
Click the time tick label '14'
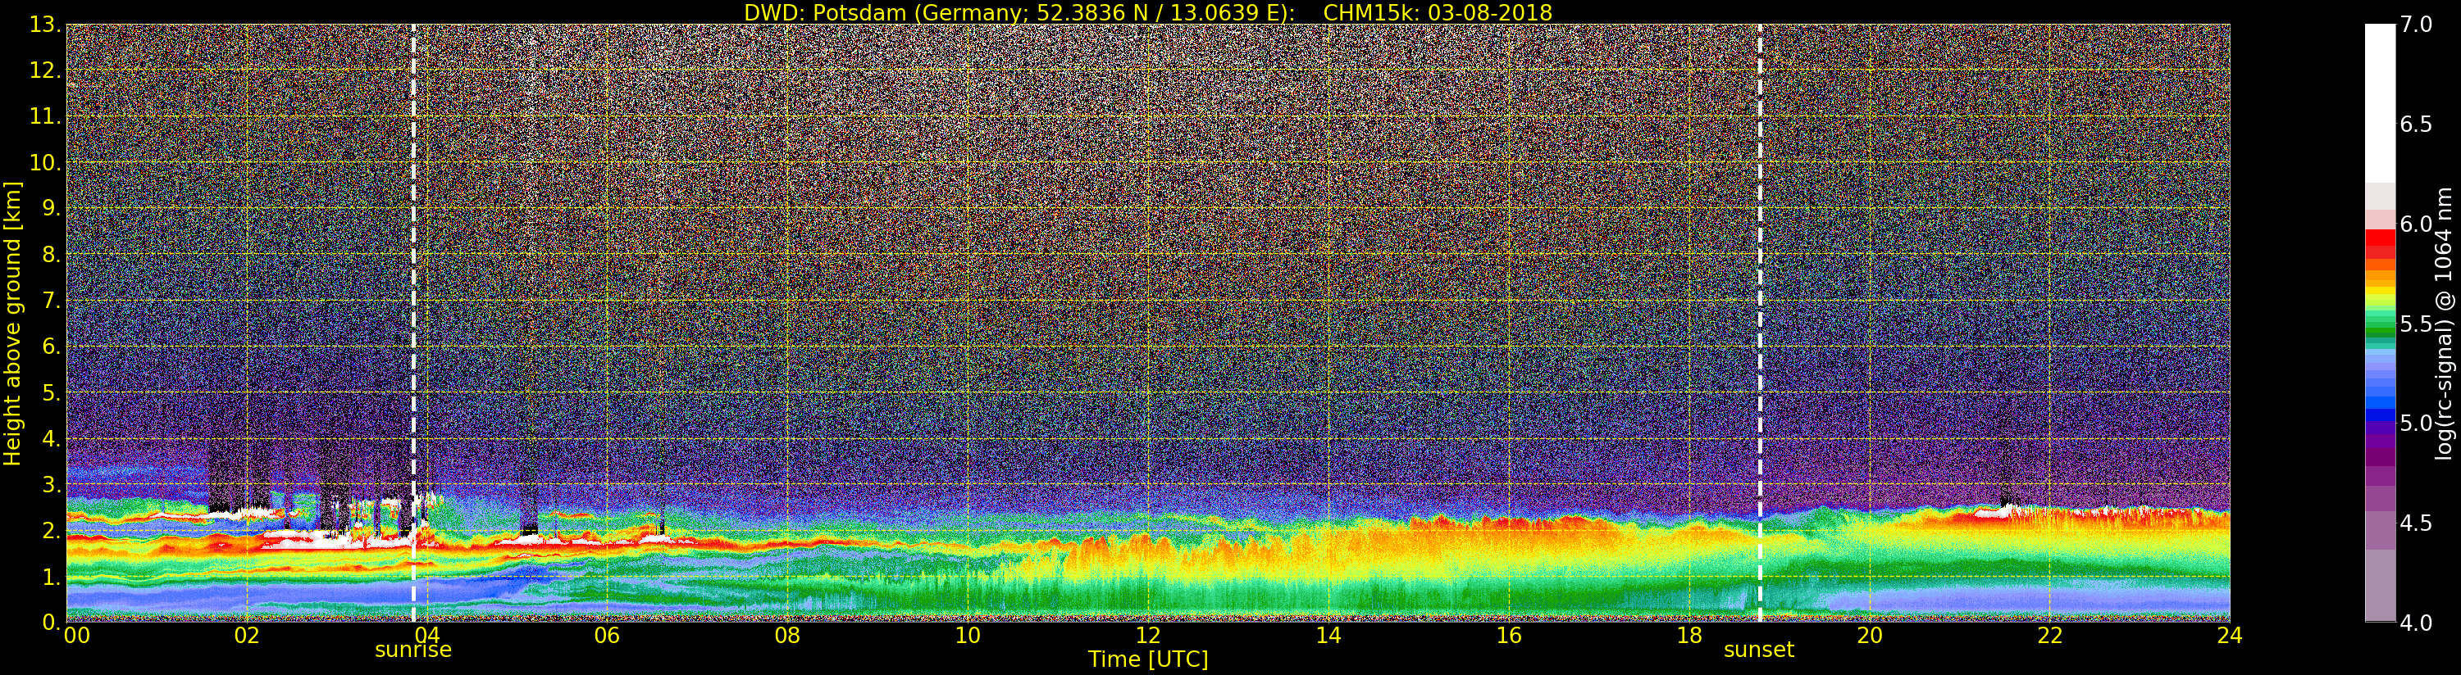tap(1328, 635)
